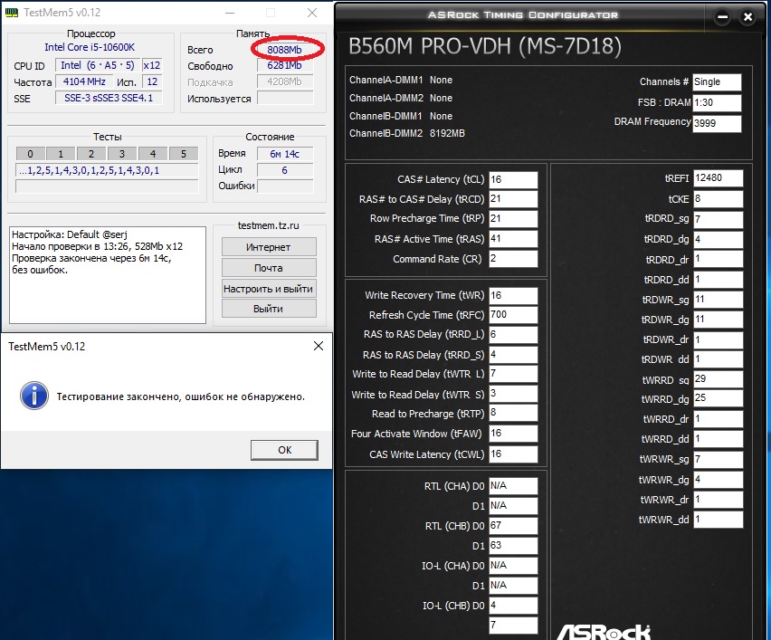Select test number 2 box
This screenshot has width=771, height=640.
pyautogui.click(x=91, y=154)
